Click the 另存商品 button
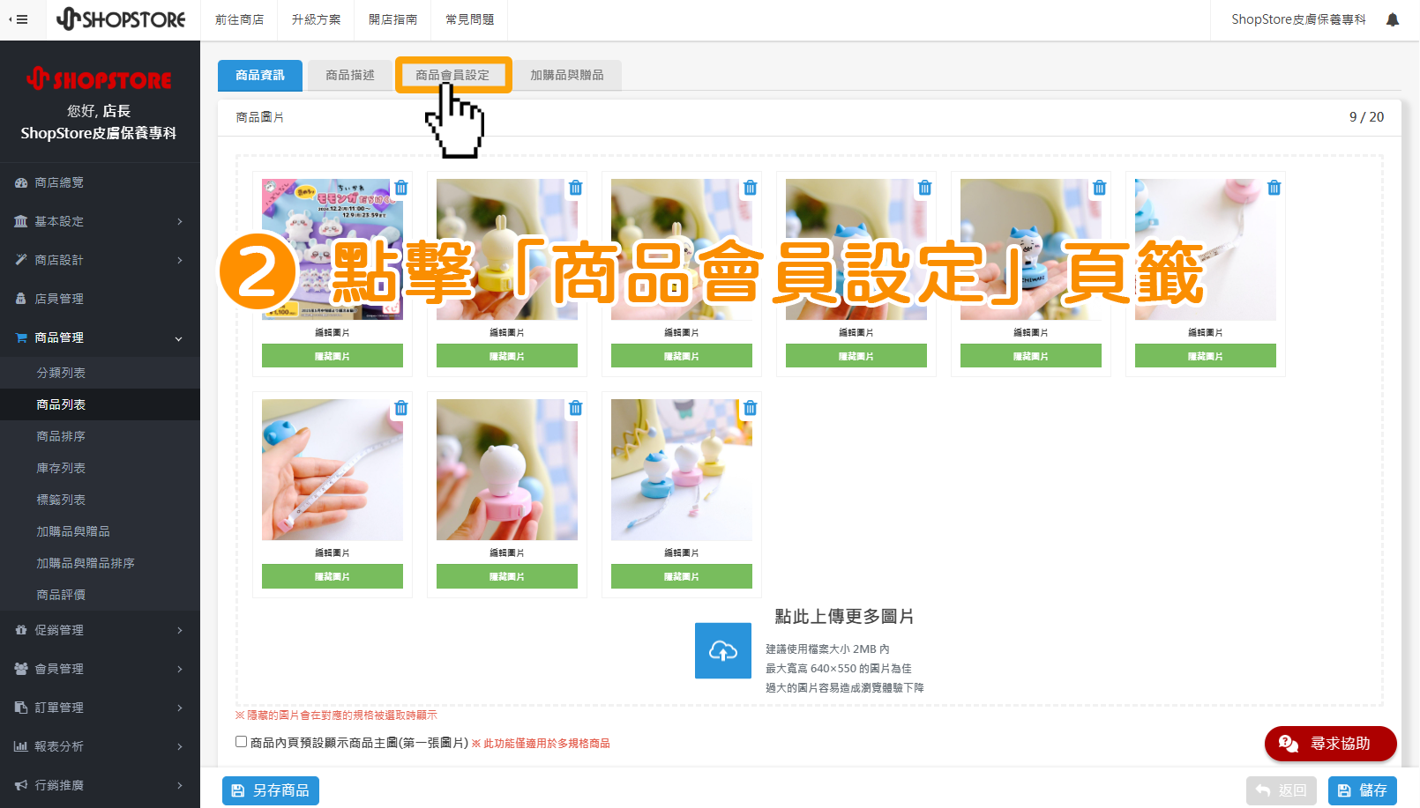The height and width of the screenshot is (808, 1420). pos(271,790)
